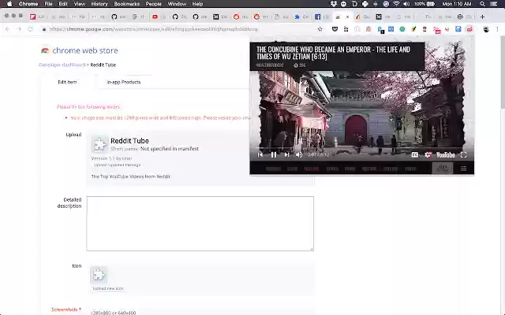Enter fullscreen in the video player

click(x=463, y=155)
